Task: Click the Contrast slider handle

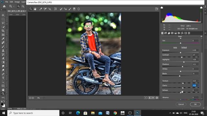Action: pos(182,57)
